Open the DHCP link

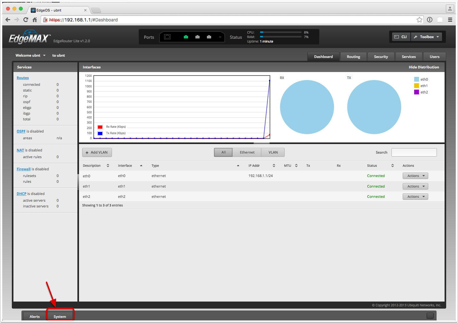click(22, 194)
